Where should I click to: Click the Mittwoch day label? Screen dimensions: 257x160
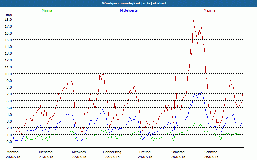coord(79,152)
